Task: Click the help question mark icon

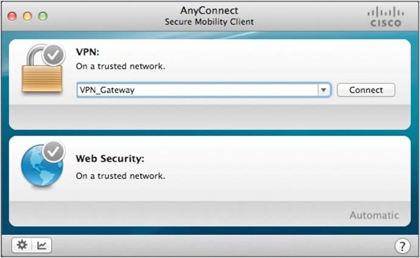Action: pos(402,246)
